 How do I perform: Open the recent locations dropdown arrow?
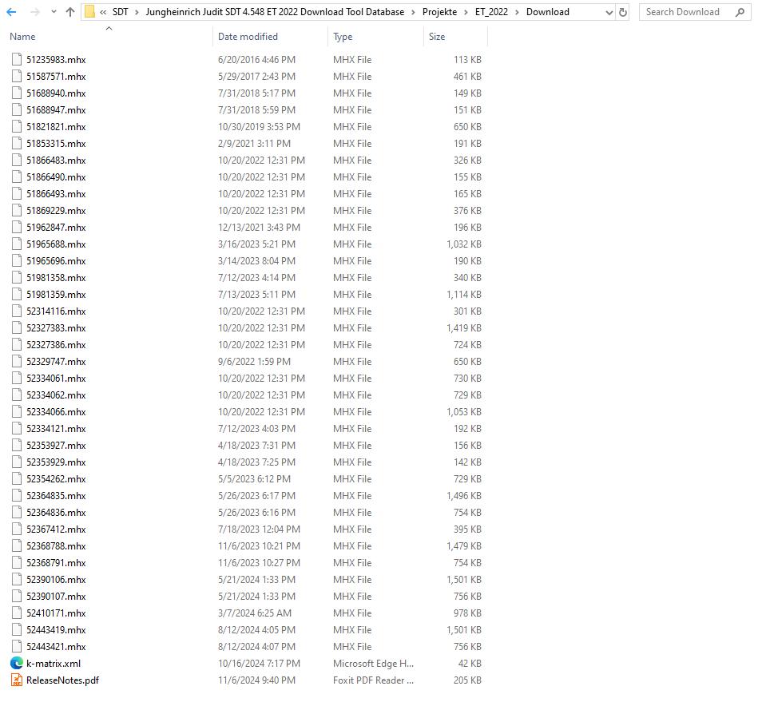(54, 12)
